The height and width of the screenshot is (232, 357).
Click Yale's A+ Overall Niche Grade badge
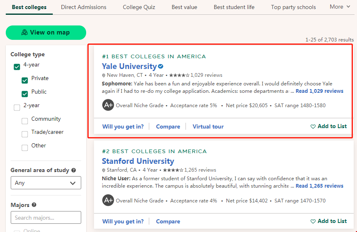(x=108, y=105)
